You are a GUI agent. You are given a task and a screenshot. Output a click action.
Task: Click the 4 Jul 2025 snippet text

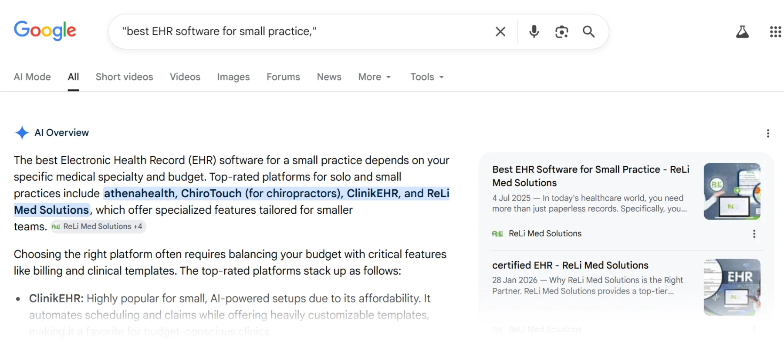[x=589, y=203]
